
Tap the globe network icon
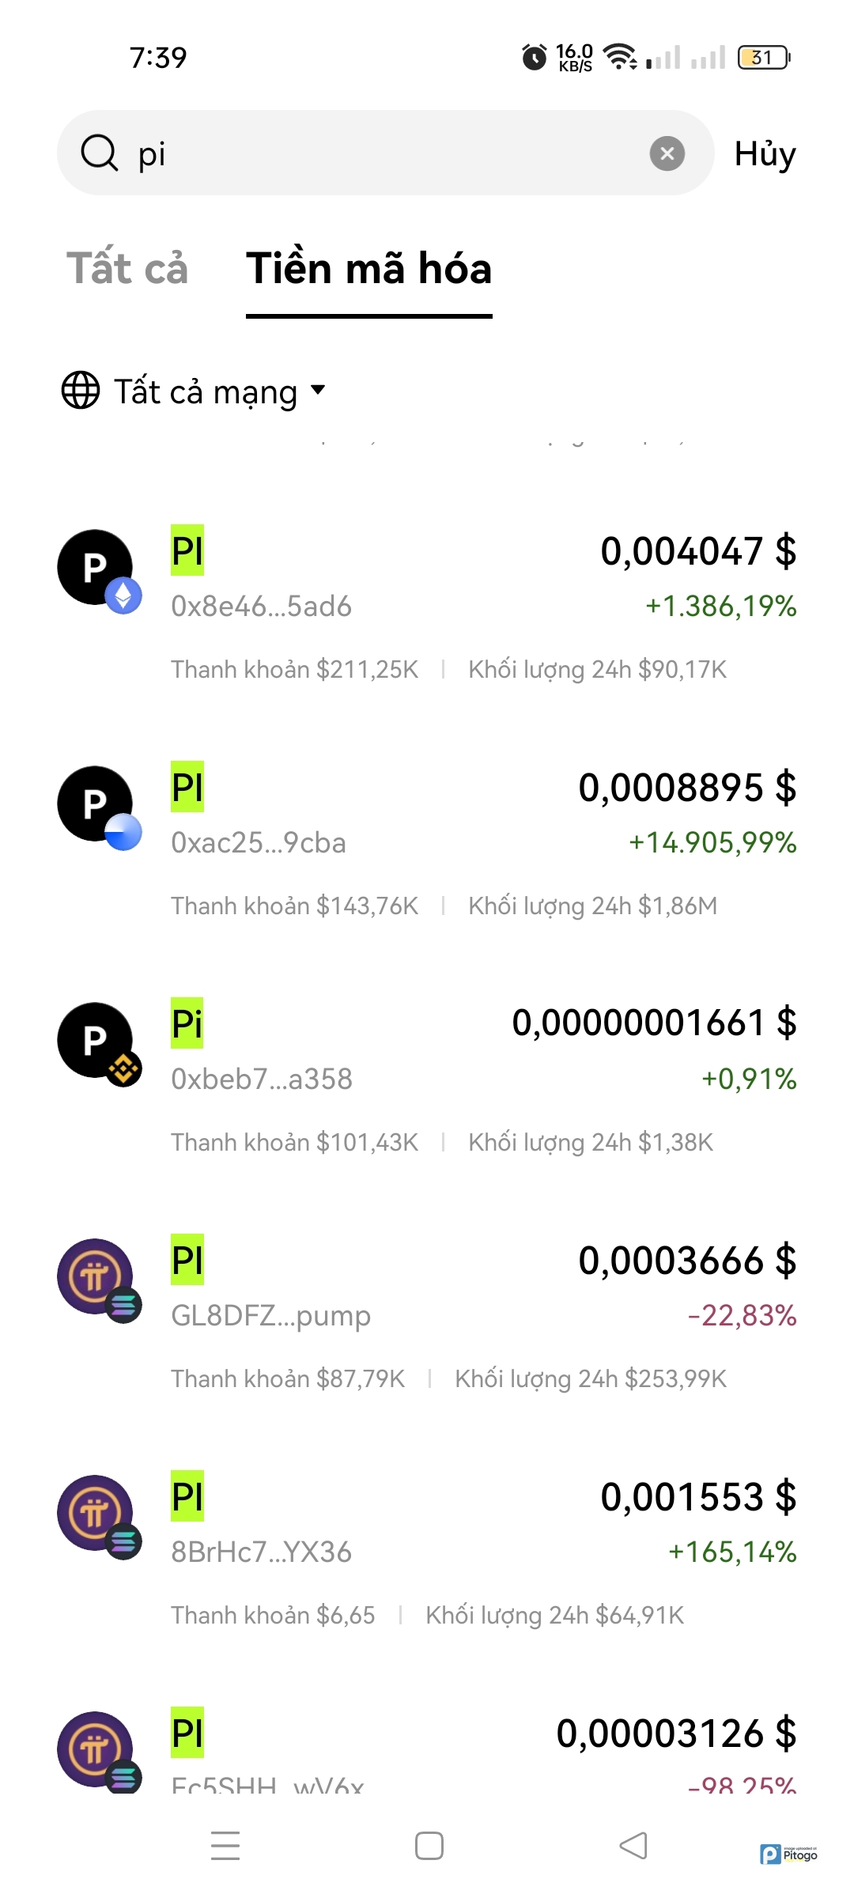(81, 390)
